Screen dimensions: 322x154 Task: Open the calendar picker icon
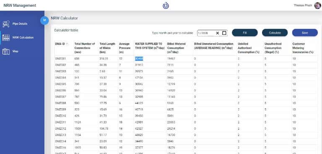(x=224, y=33)
